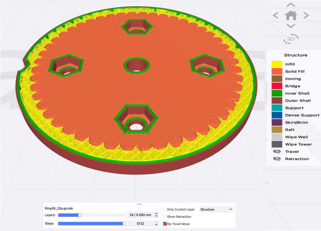Toggle Skirt/Brim purple swatch
The image size is (321, 231).
click(x=277, y=122)
